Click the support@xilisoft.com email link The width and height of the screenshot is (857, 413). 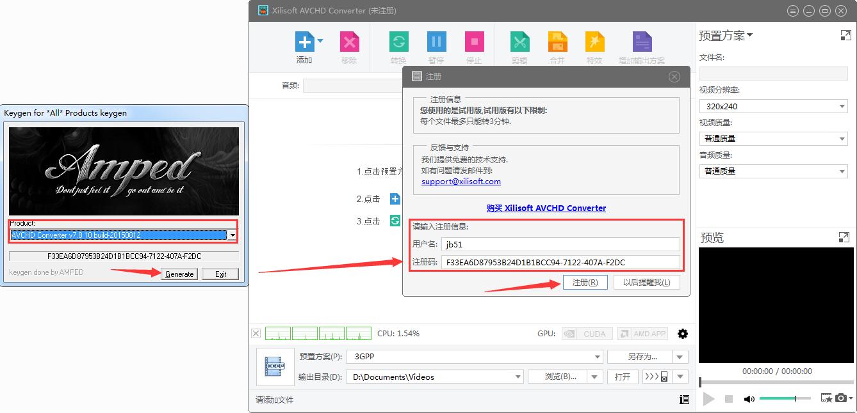pos(461,182)
